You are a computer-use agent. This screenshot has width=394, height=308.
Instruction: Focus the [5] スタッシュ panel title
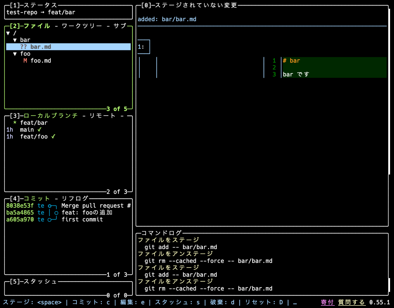click(33, 282)
